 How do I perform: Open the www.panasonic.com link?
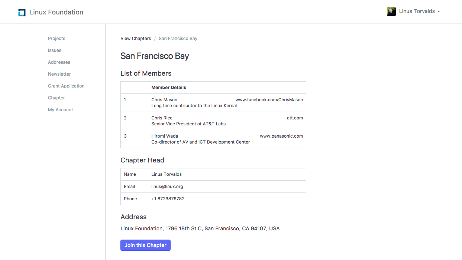(281, 136)
